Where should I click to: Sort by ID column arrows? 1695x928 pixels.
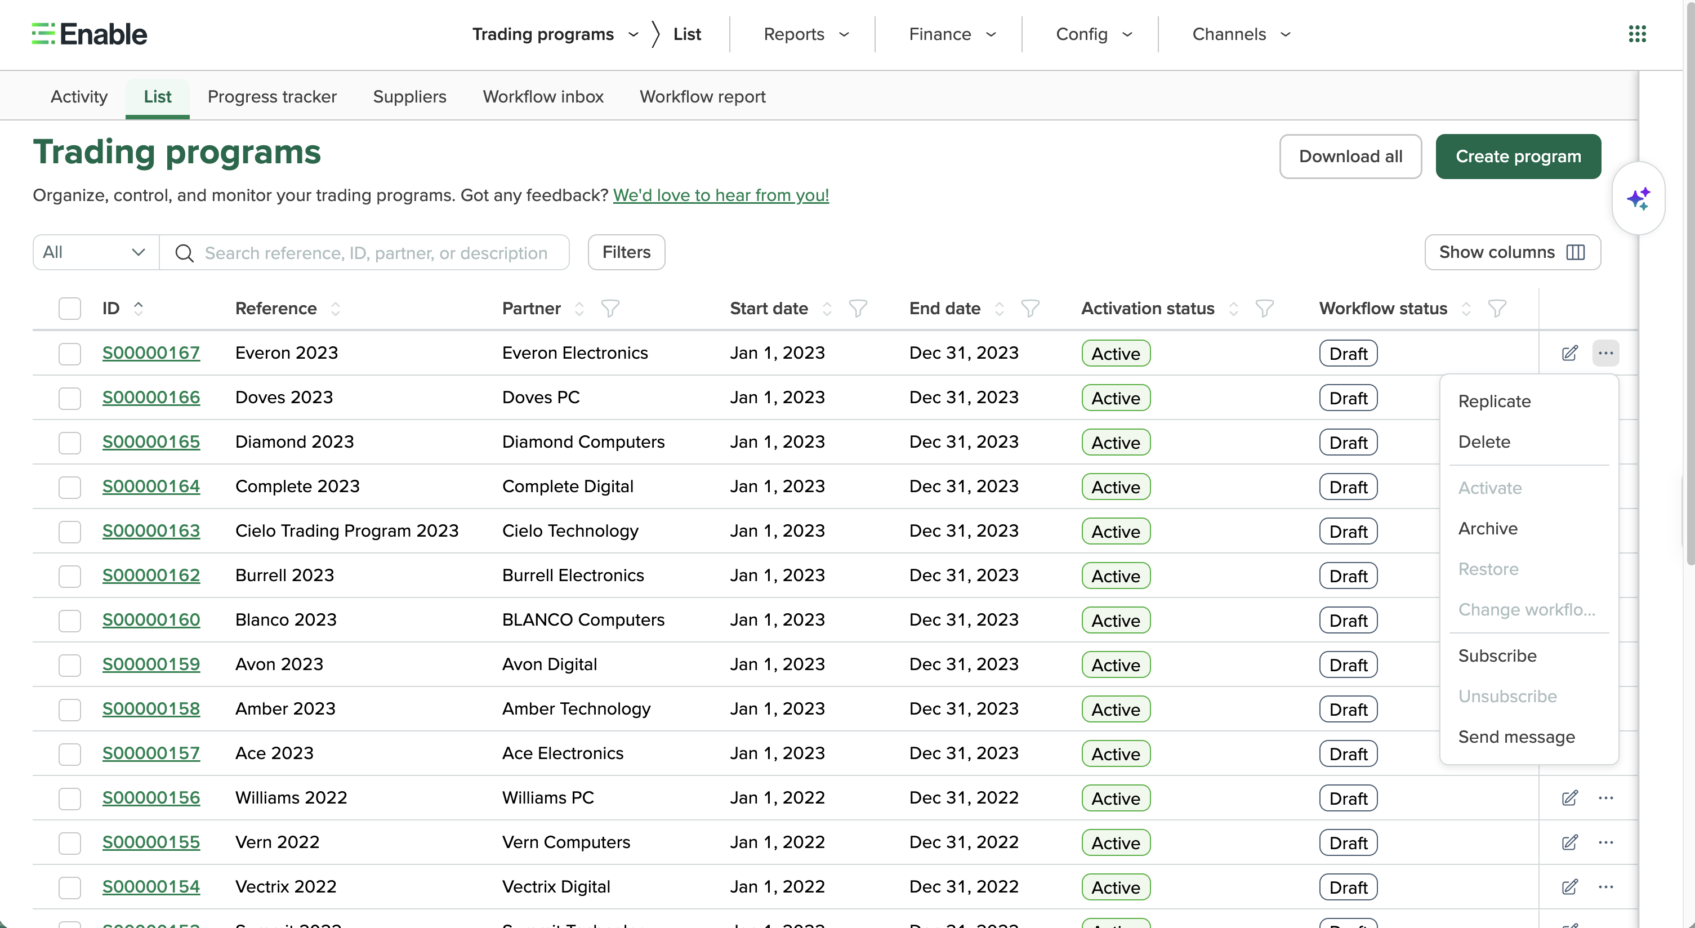(138, 308)
